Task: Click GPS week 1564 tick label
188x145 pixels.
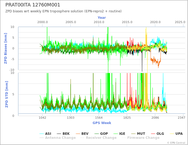Action: (99, 118)
